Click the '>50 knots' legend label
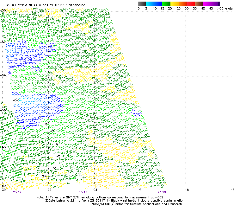Screen dimensions: 234x206 click(225, 9)
